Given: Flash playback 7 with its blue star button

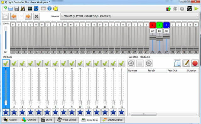Looking at the screenshot, I should [x=55, y=112].
